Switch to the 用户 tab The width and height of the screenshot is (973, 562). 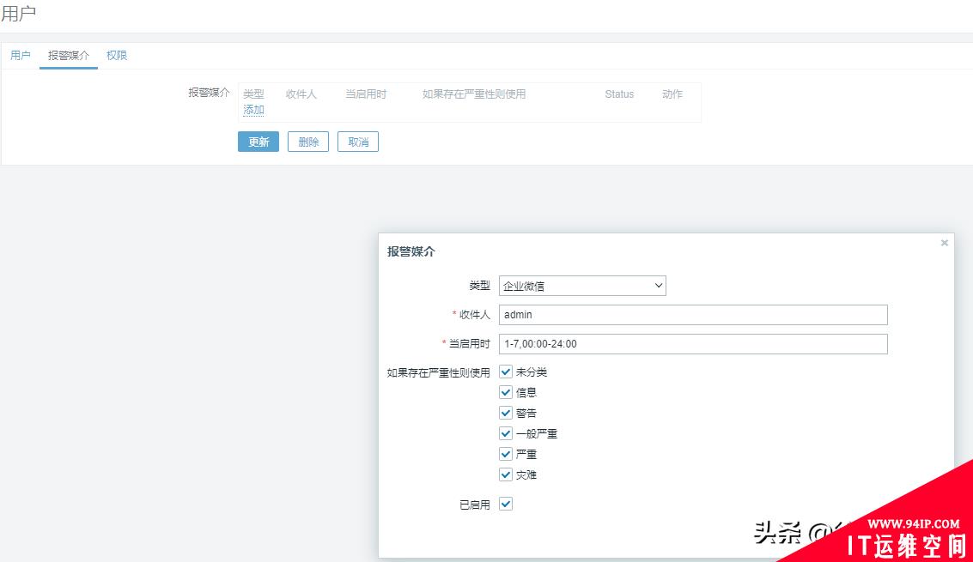[21, 55]
